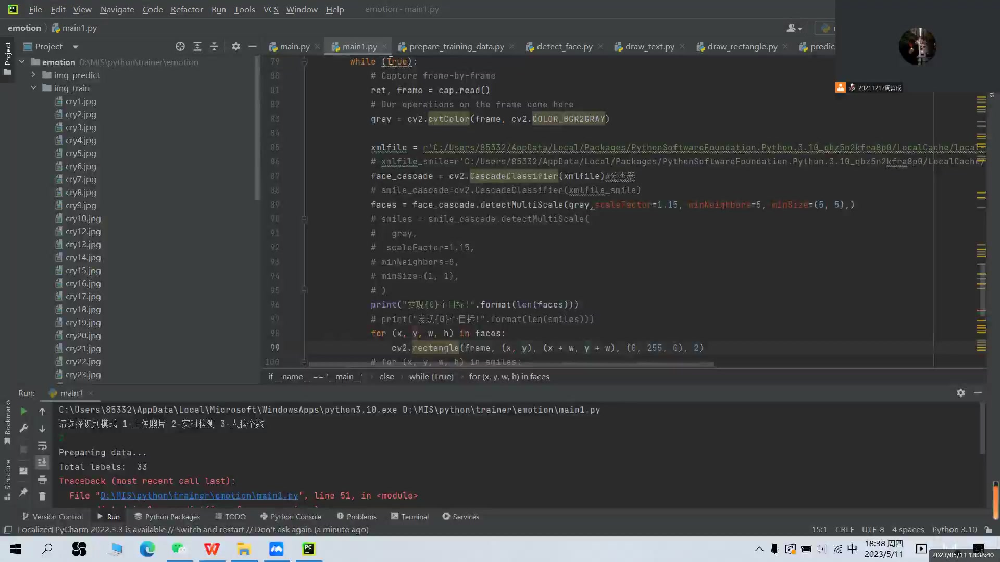Collapse the img_train folder

pos(33,88)
